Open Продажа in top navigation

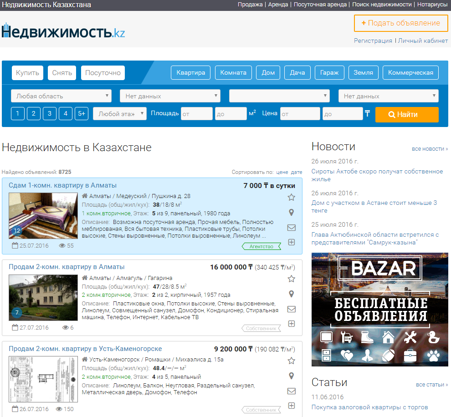click(x=250, y=5)
